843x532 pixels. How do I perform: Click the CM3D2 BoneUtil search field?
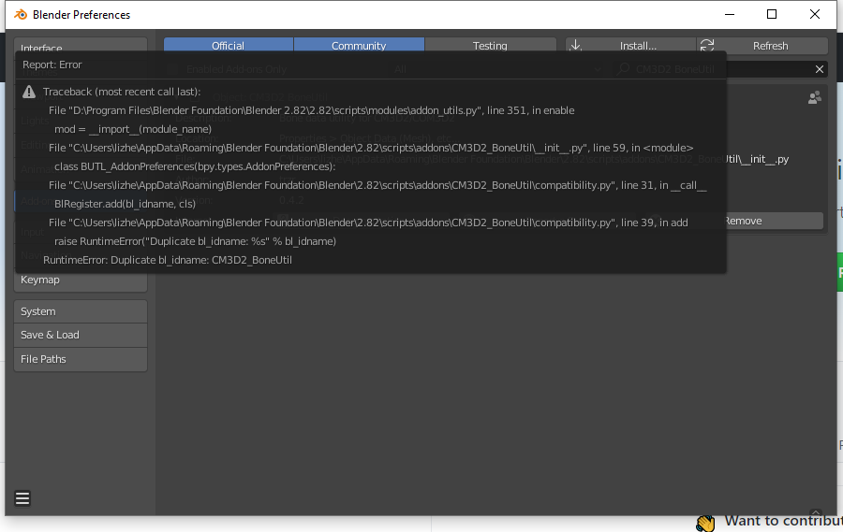click(x=720, y=69)
